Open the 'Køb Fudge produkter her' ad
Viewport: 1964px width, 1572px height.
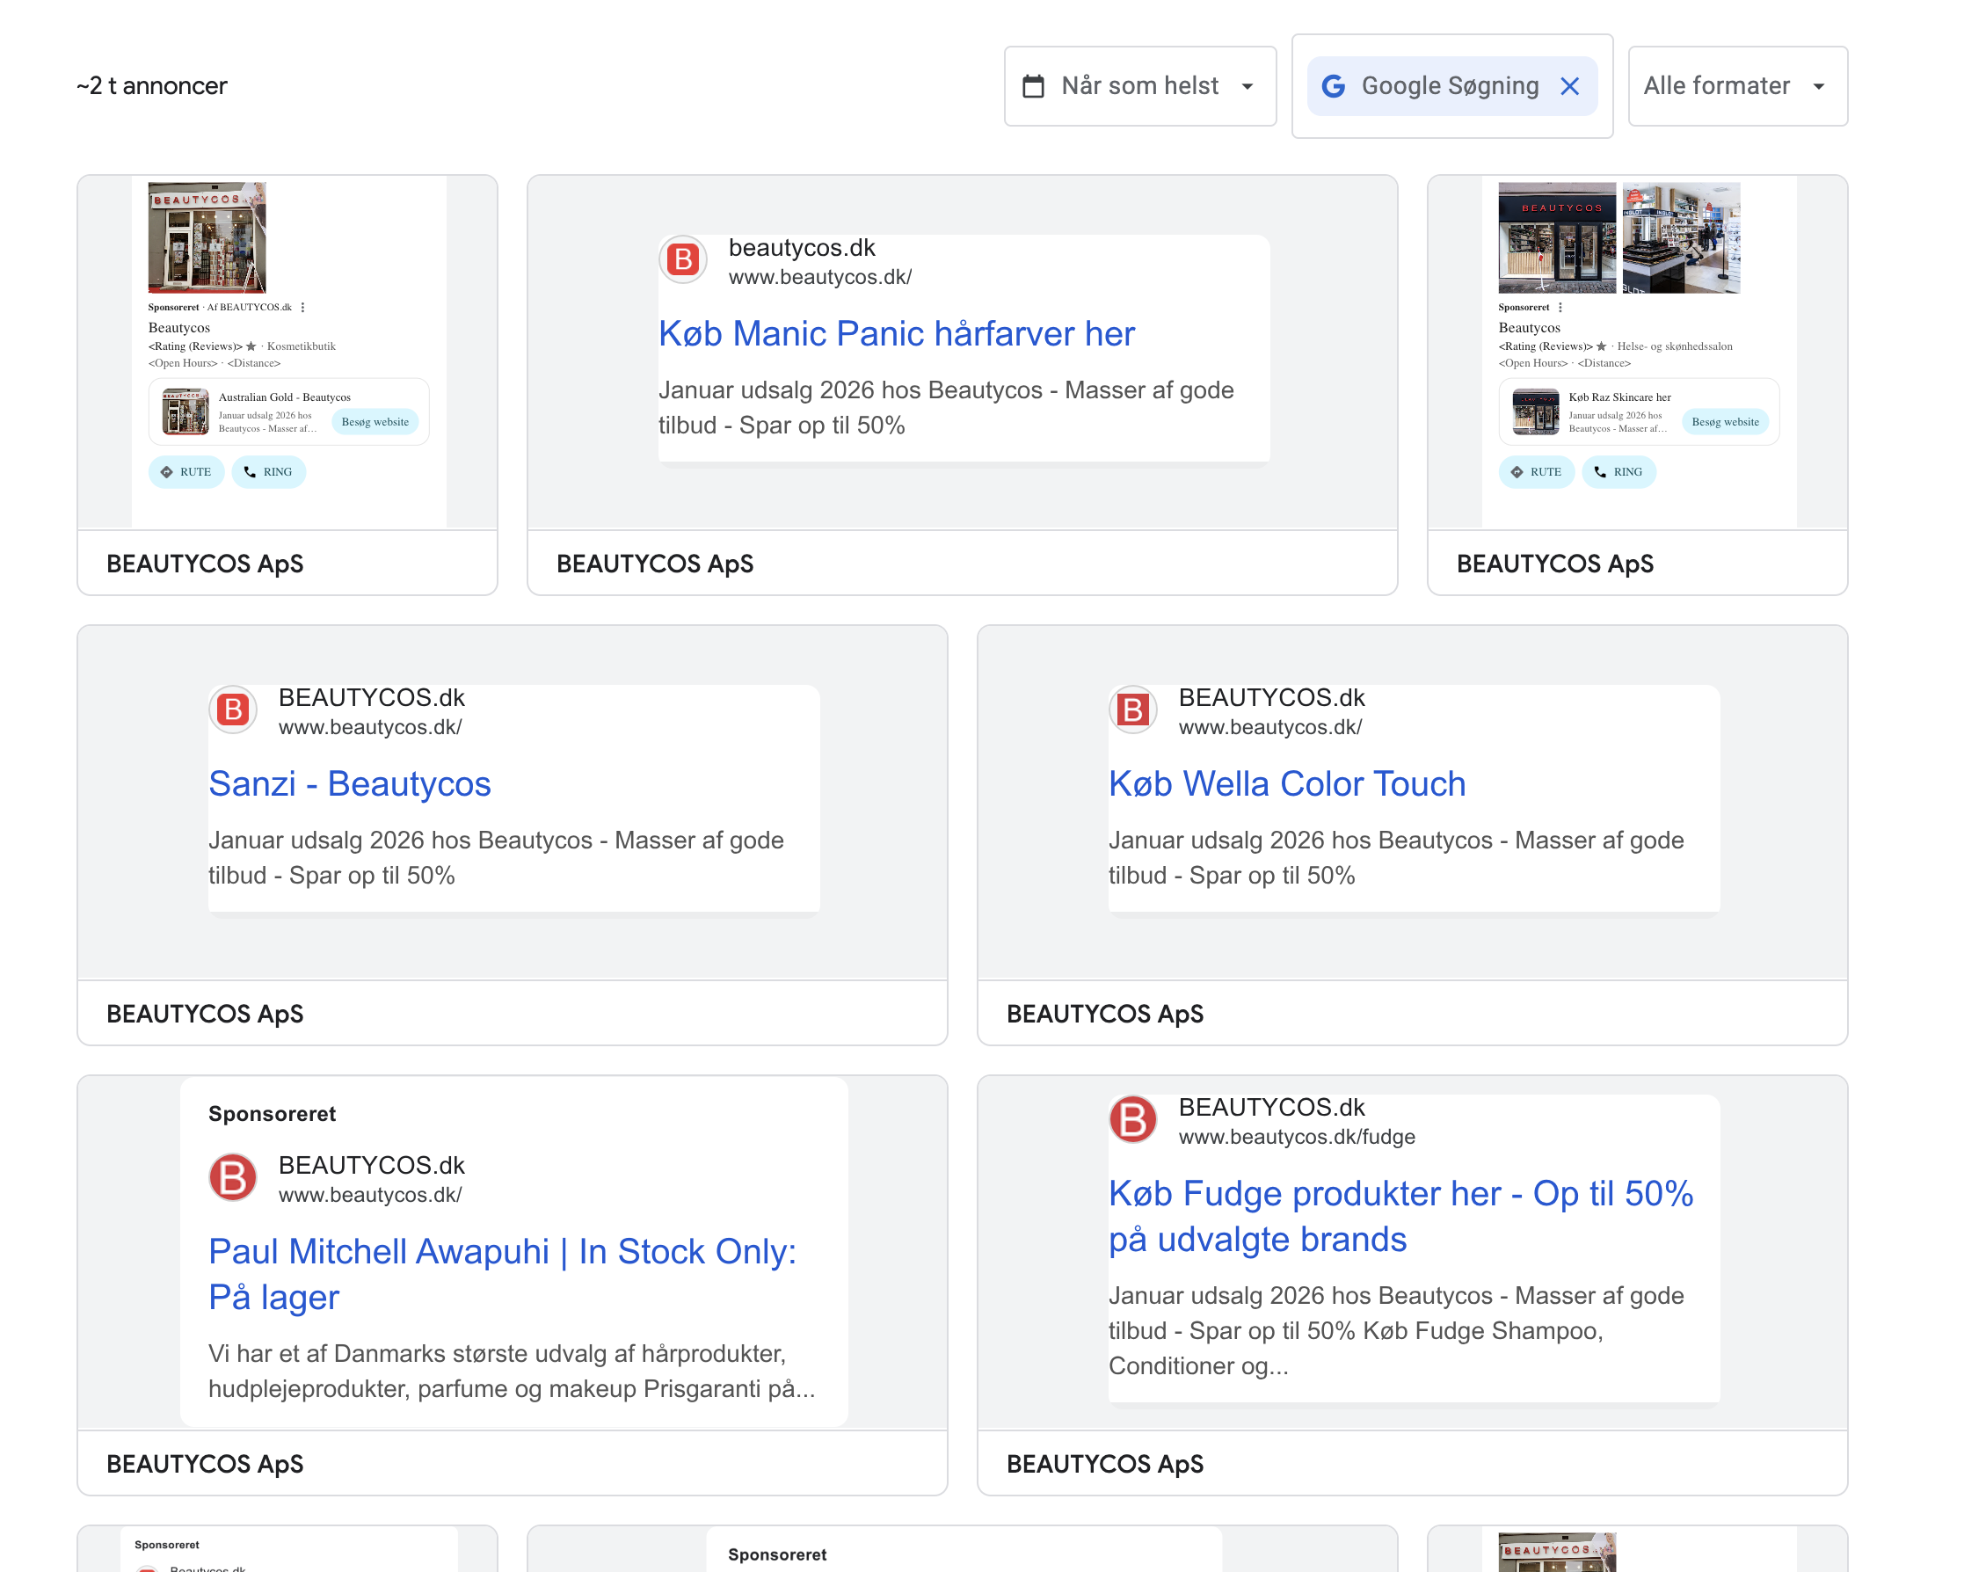pos(1400,1216)
